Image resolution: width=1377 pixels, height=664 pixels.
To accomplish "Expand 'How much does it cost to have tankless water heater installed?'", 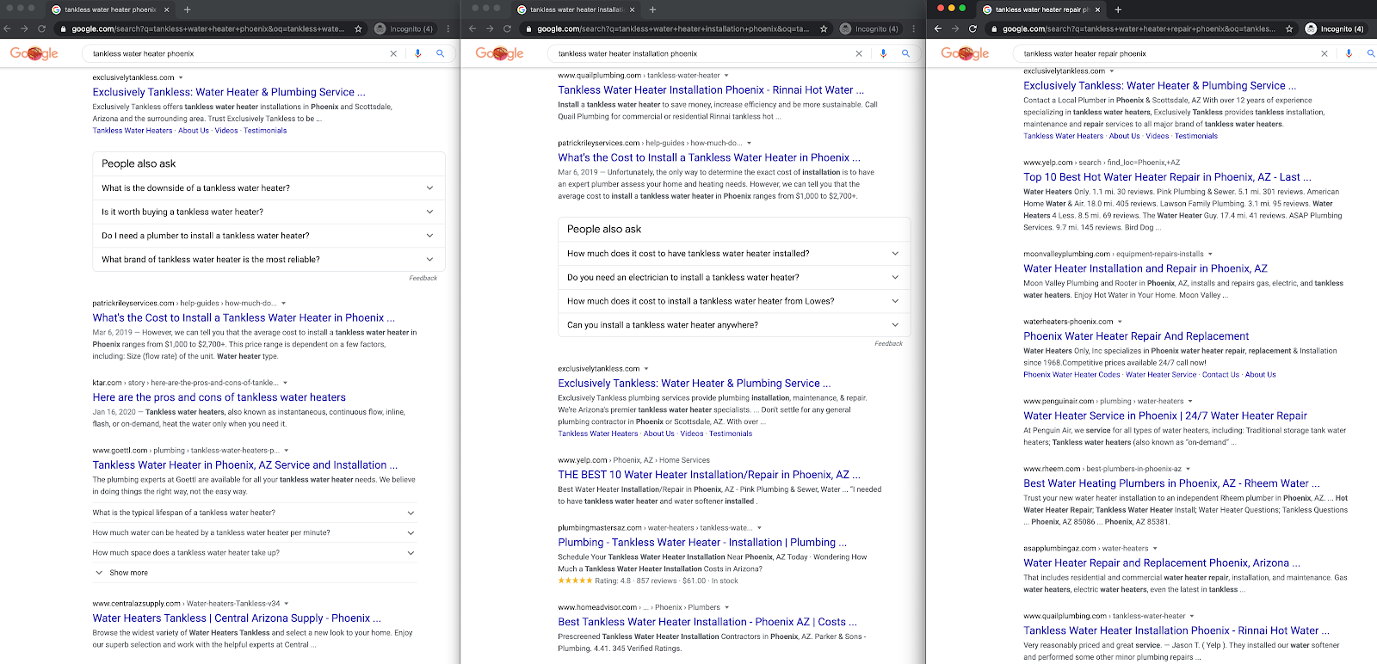I will coord(734,254).
